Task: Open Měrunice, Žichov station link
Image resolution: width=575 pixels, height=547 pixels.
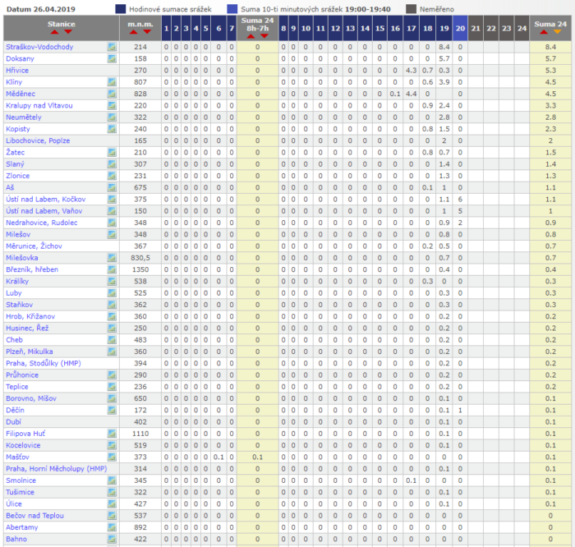Action: click(x=34, y=246)
